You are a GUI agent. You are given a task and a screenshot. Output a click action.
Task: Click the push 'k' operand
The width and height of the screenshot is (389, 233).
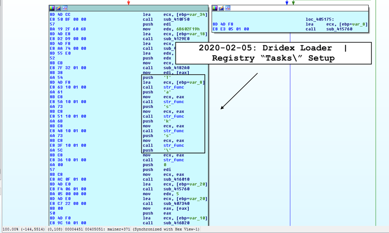[167, 121]
